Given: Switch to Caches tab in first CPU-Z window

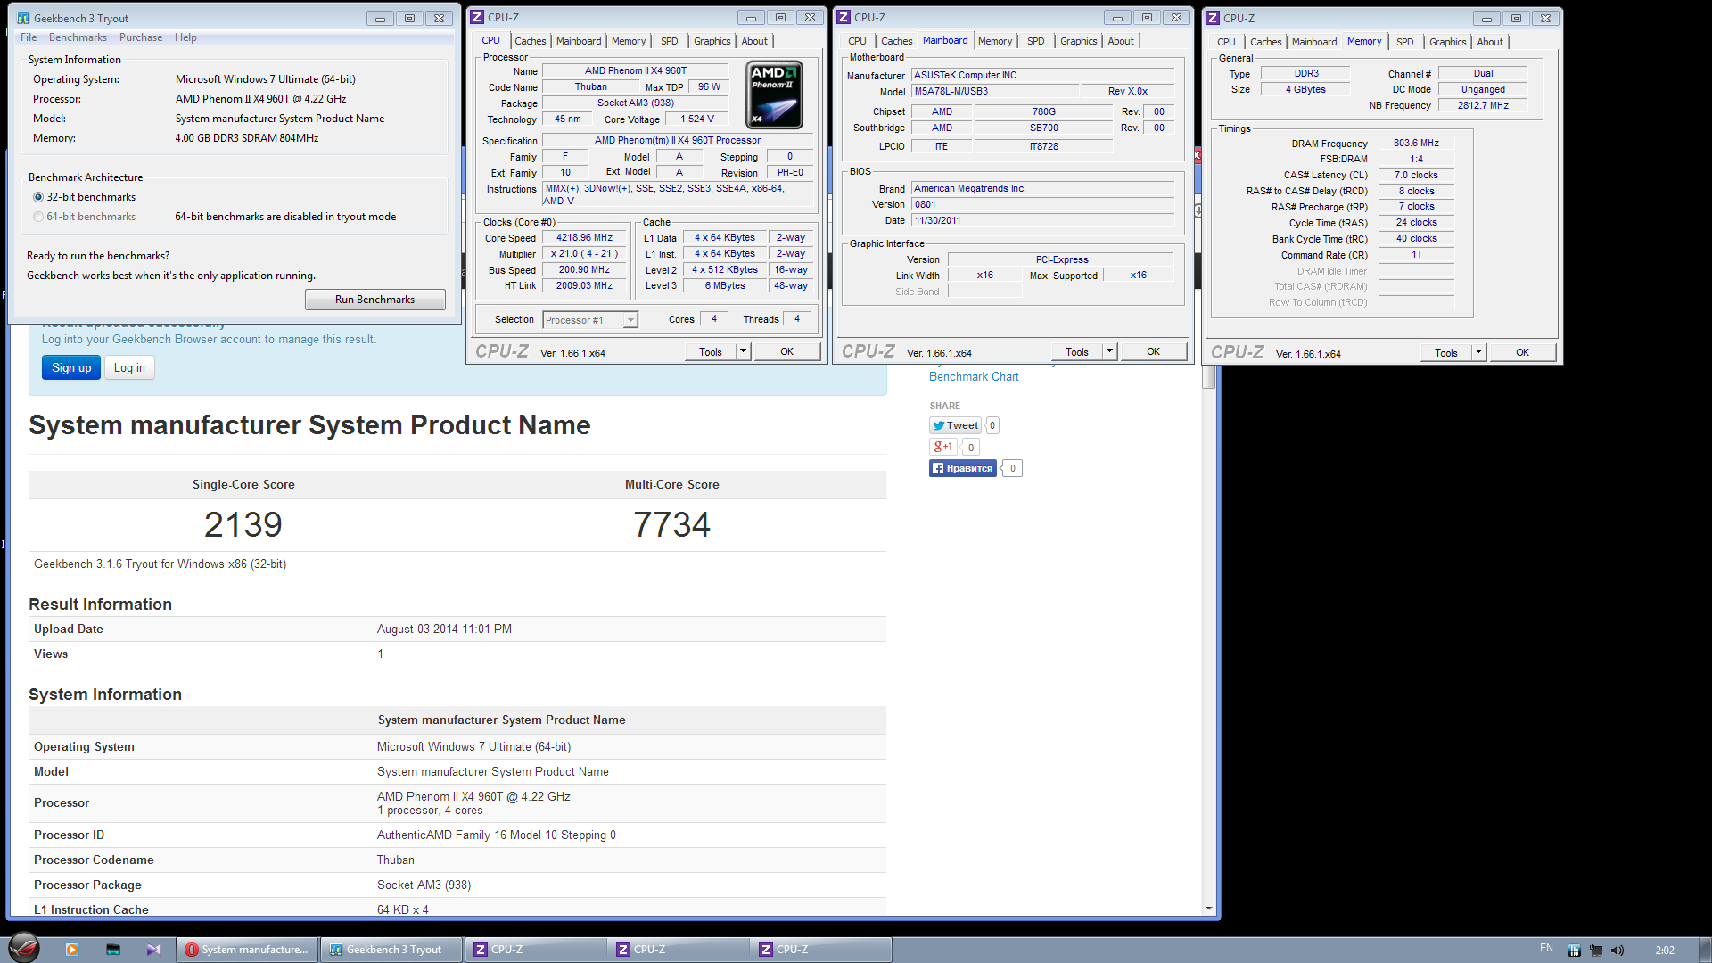Looking at the screenshot, I should click(531, 41).
